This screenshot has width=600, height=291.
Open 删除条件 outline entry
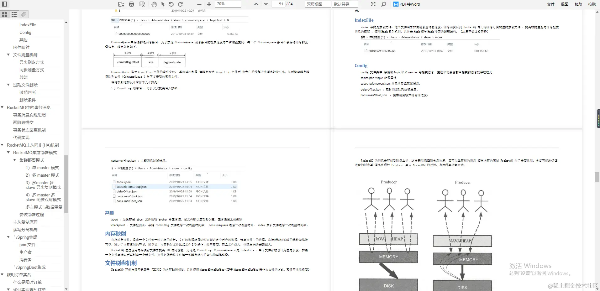point(28,100)
